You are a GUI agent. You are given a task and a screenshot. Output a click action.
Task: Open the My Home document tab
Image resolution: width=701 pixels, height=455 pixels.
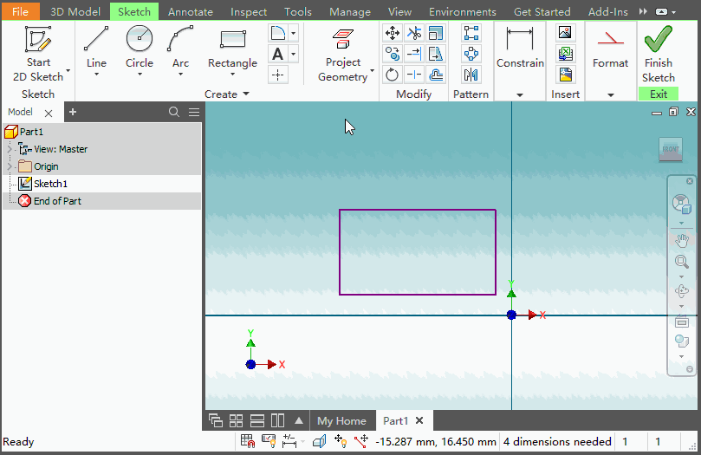pyautogui.click(x=341, y=420)
